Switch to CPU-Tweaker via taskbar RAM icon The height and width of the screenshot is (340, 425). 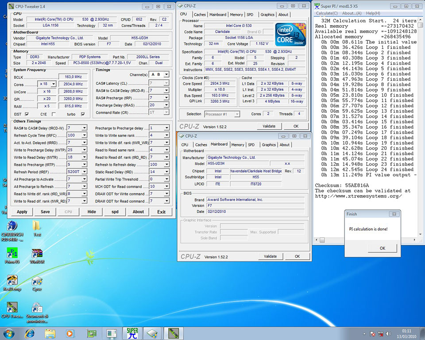click(x=174, y=333)
